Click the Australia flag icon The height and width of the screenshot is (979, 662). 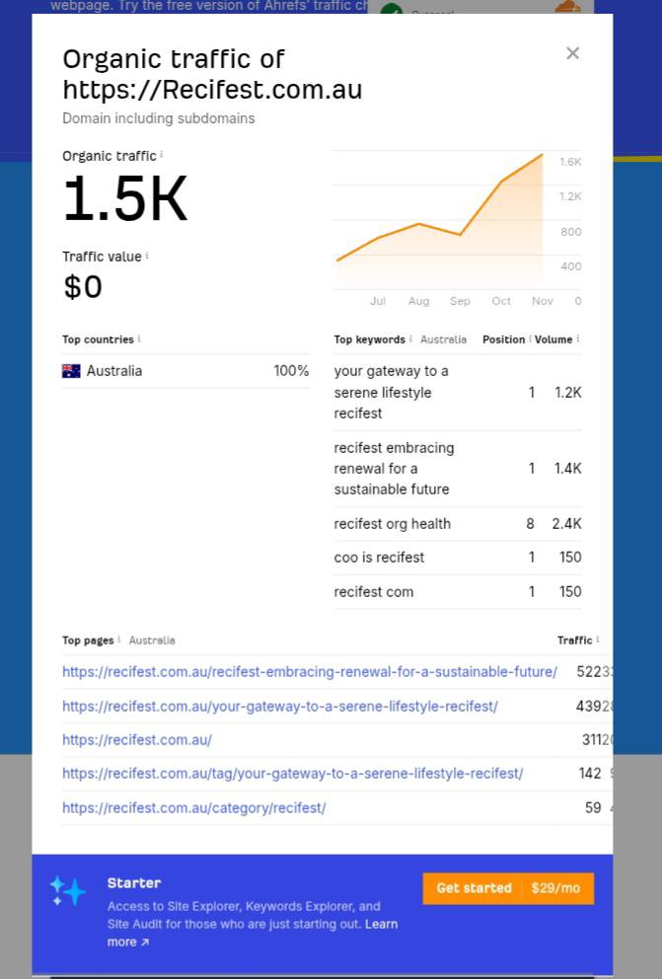71,371
